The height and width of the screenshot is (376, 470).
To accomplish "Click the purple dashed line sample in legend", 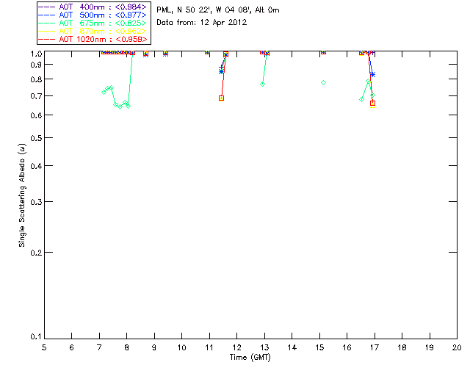I will [47, 7].
